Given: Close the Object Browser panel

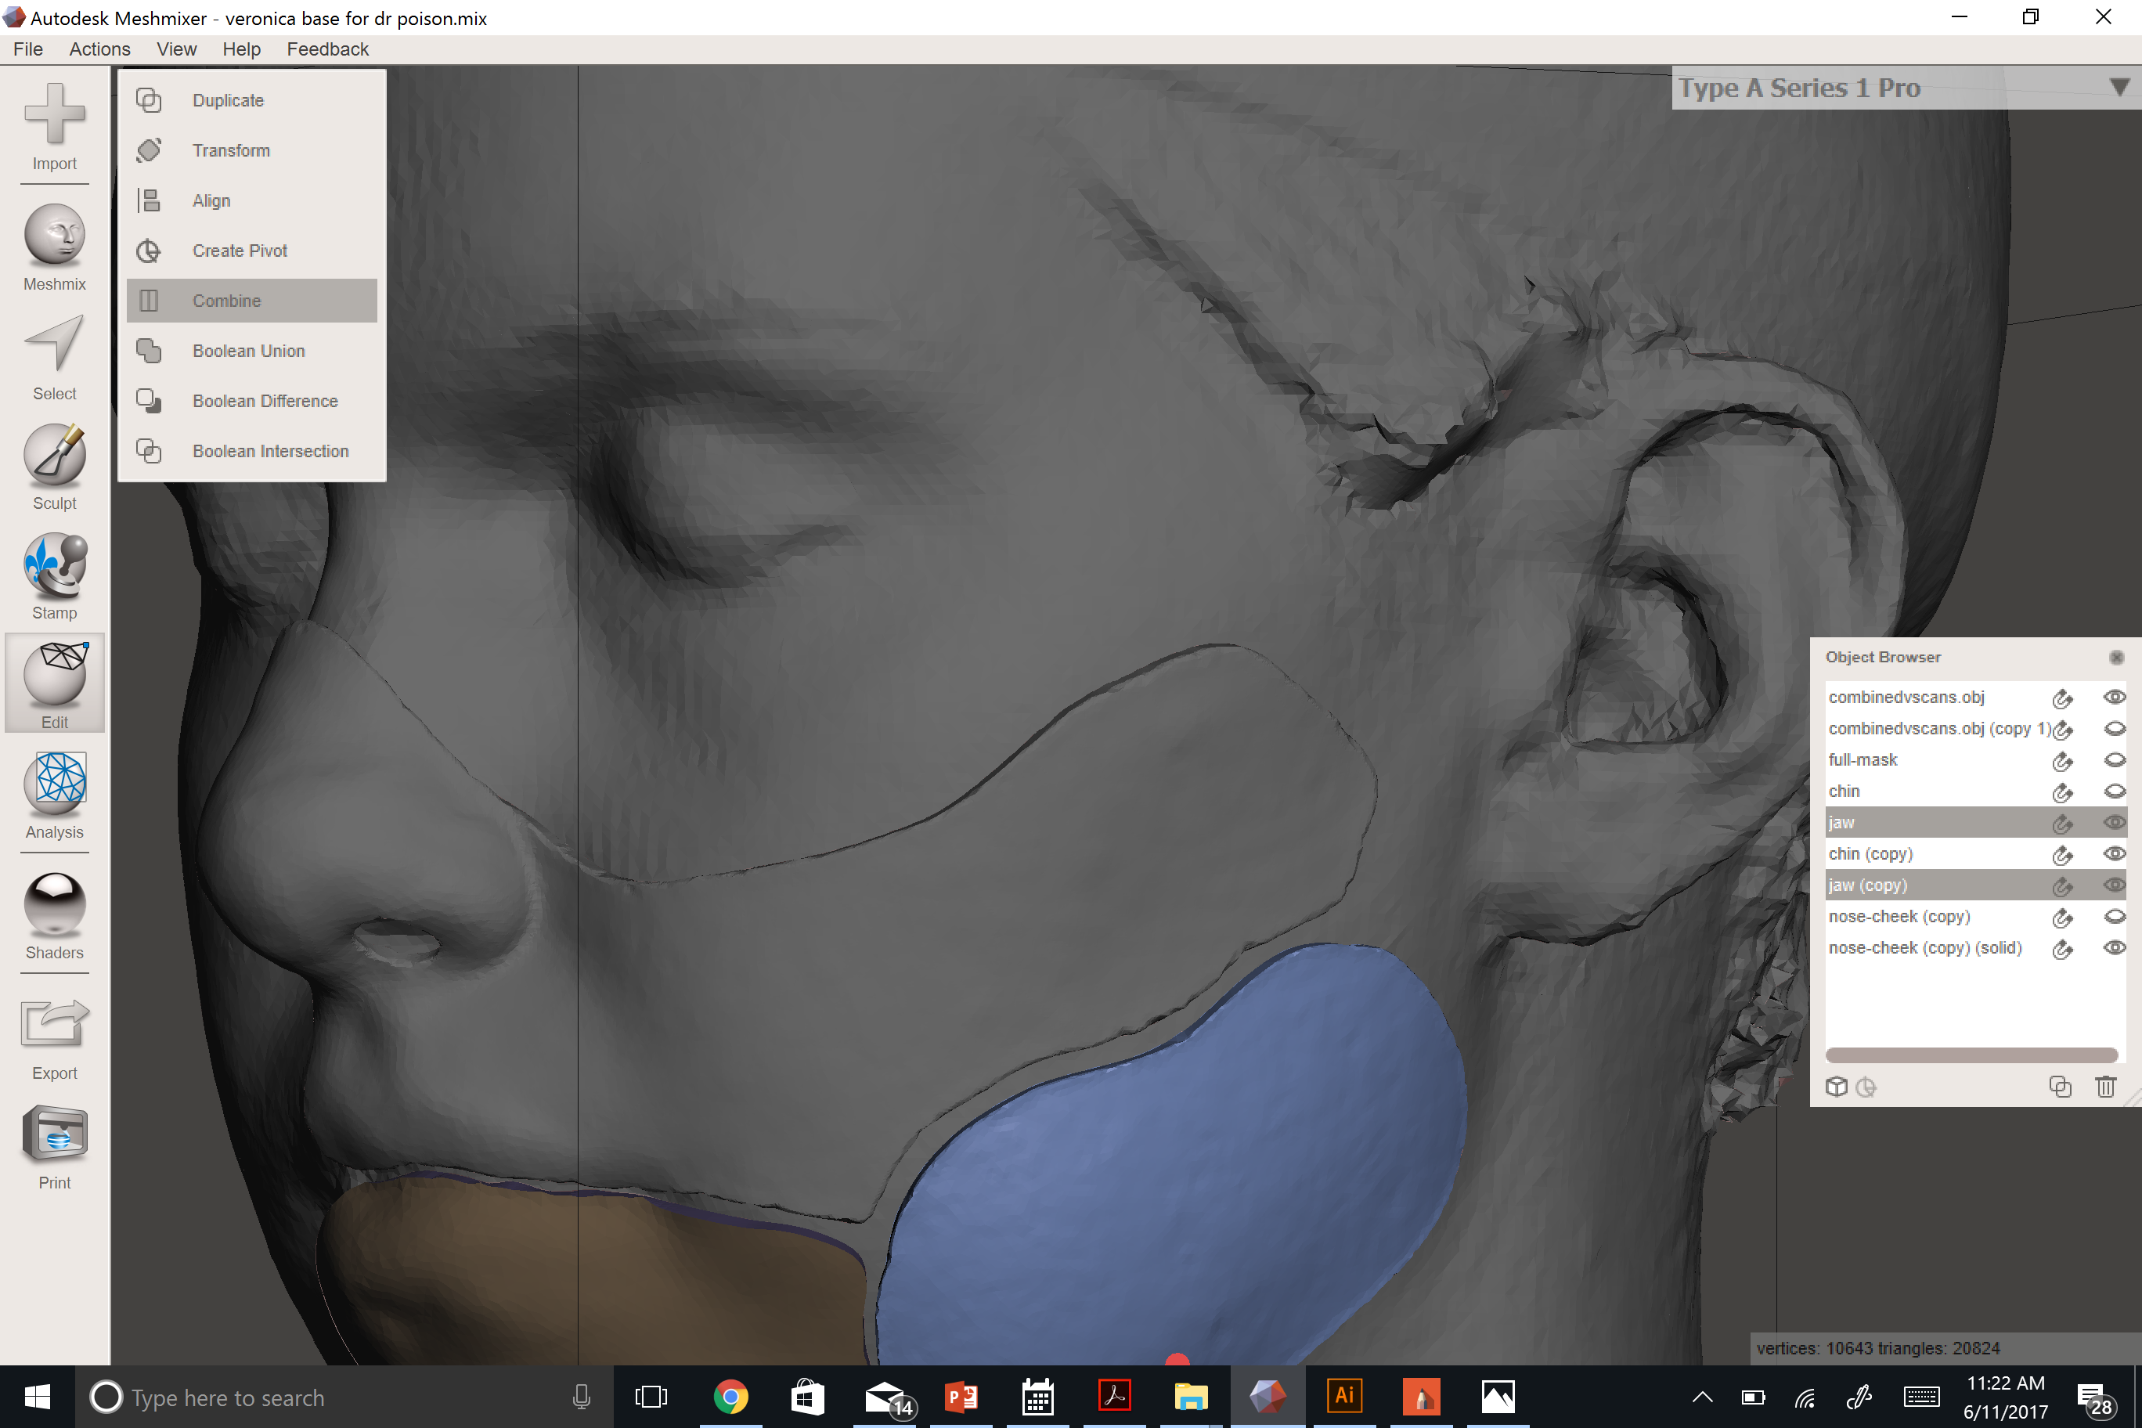Looking at the screenshot, I should point(2115,658).
